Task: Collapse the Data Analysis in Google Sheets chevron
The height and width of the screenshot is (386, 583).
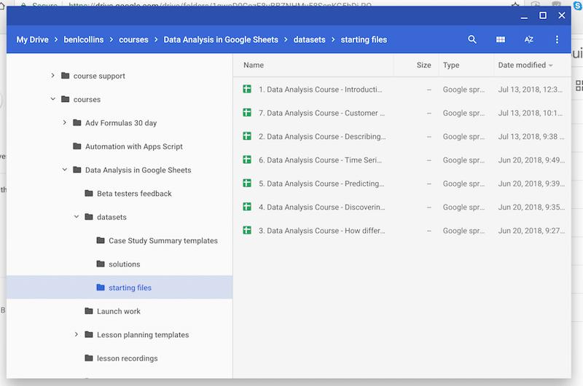Action: click(x=65, y=170)
